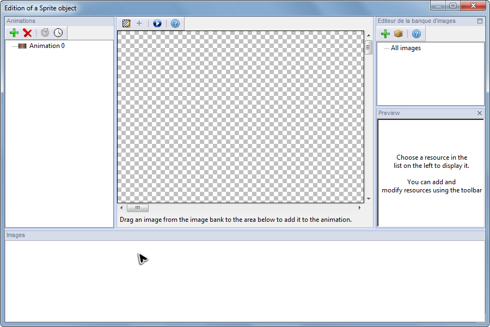The width and height of the screenshot is (490, 327).
Task: Add a new animation with green plus
Action: click(14, 33)
